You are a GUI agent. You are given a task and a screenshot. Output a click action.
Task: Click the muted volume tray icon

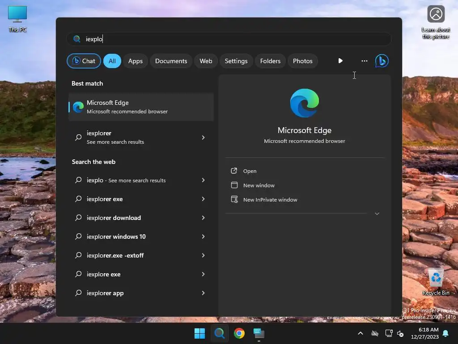tap(400, 333)
